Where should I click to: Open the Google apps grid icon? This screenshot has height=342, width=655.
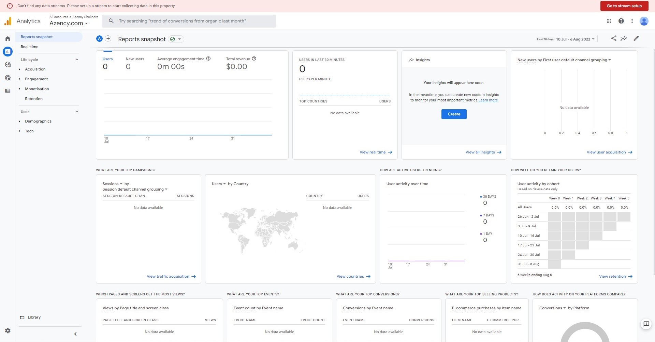pos(609,21)
